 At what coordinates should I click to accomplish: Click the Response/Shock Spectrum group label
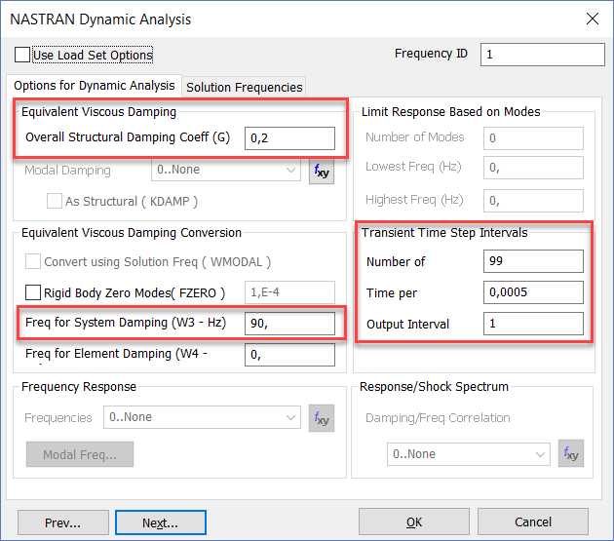[x=434, y=387]
